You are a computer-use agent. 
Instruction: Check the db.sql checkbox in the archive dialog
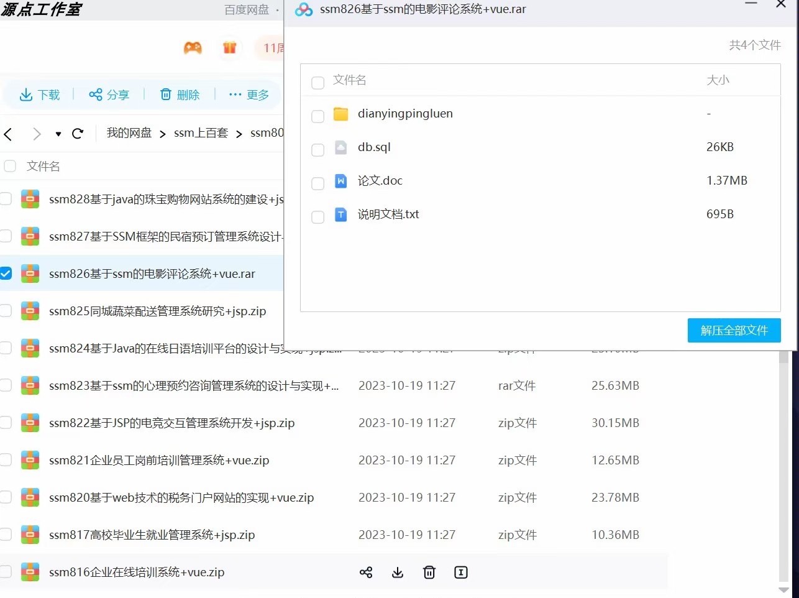tap(317, 150)
